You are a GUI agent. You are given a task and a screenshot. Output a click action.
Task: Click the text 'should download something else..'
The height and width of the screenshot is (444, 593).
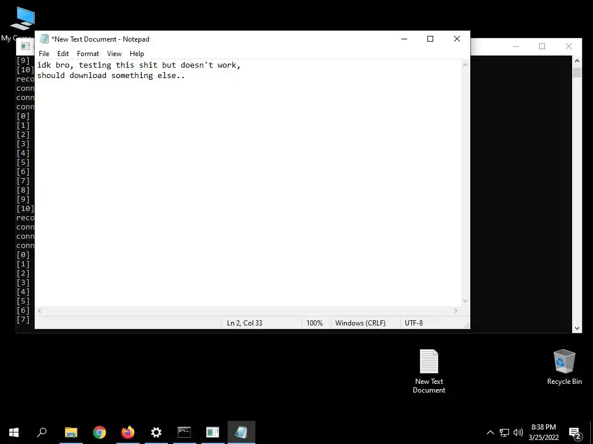(x=111, y=76)
